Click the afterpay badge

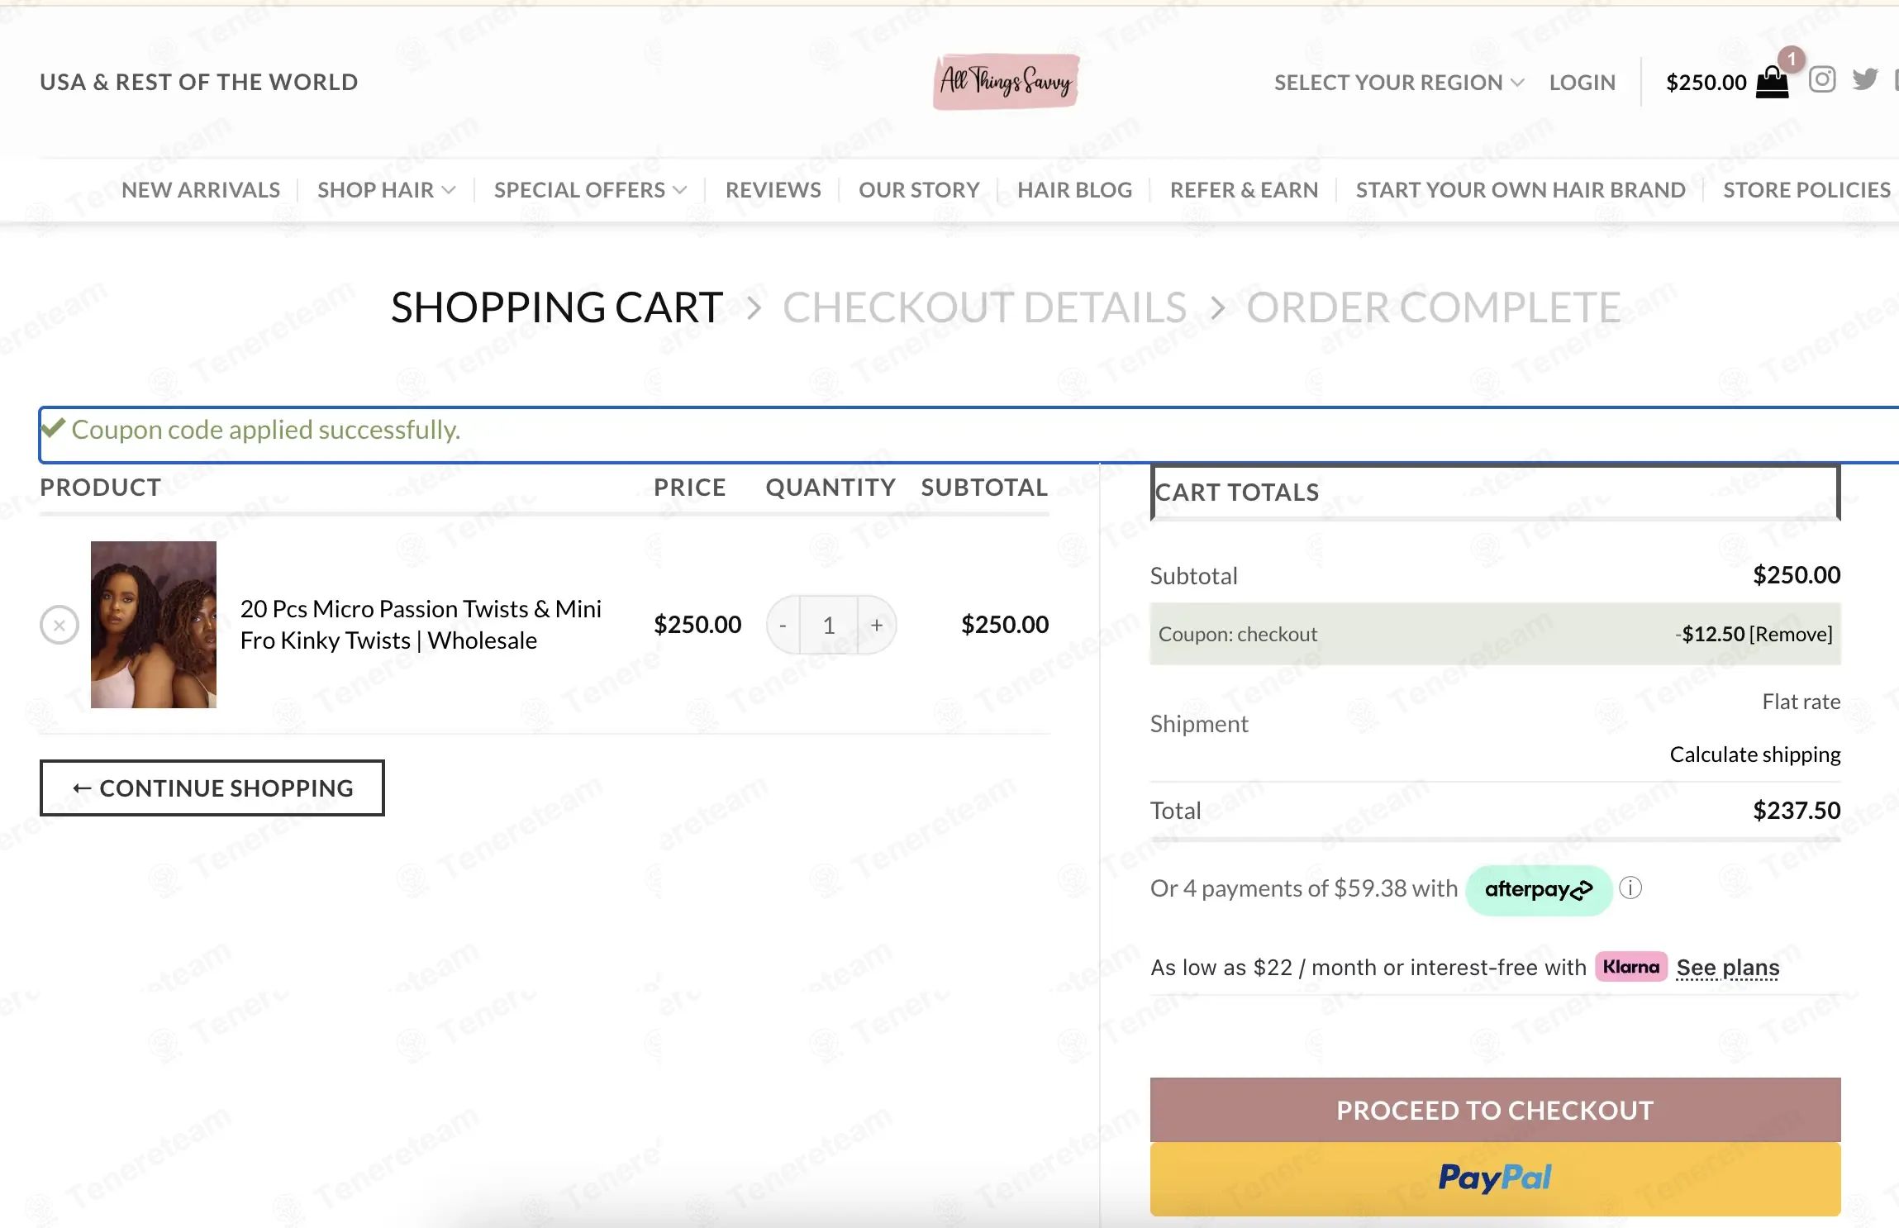(x=1539, y=890)
